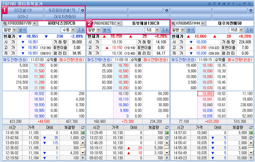Viewport: 255px width, 162px height.
Task: Click 분석 button in third panel
Action: (x=190, y=30)
